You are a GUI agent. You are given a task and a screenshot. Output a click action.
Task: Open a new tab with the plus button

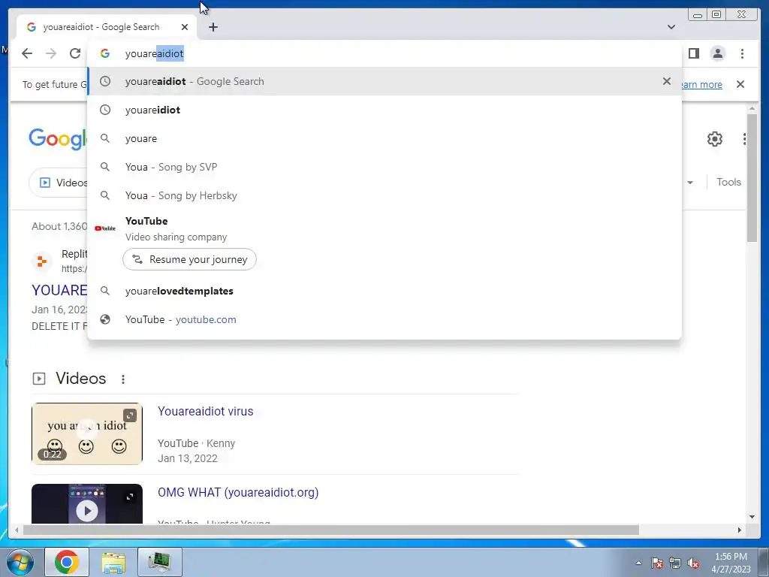(x=213, y=27)
